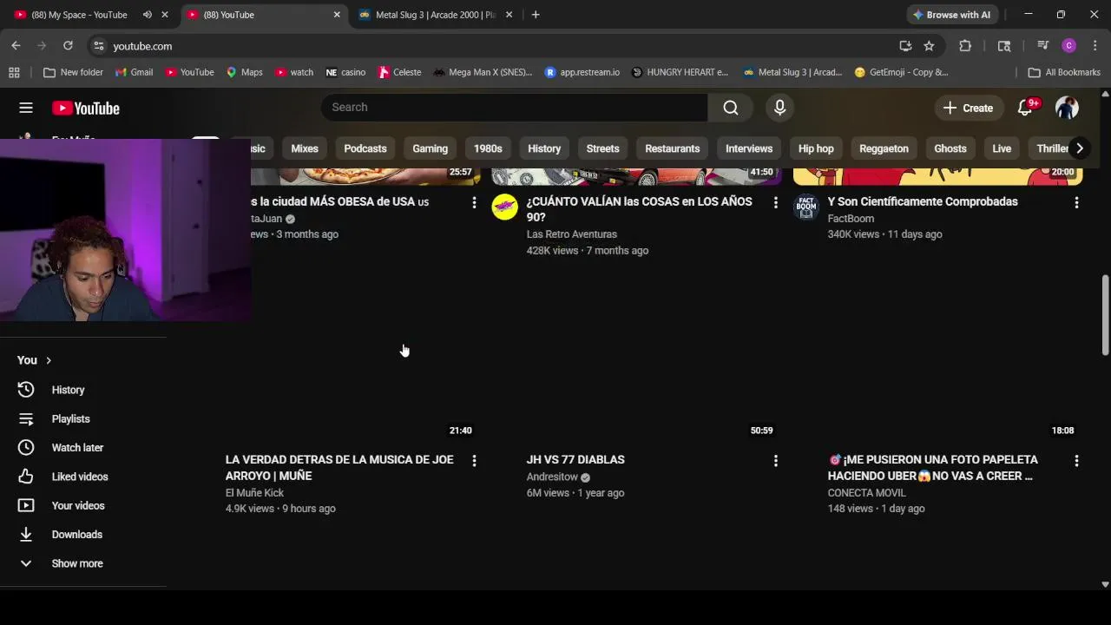Show more category chips with right arrow
The width and height of the screenshot is (1111, 625).
tap(1079, 148)
